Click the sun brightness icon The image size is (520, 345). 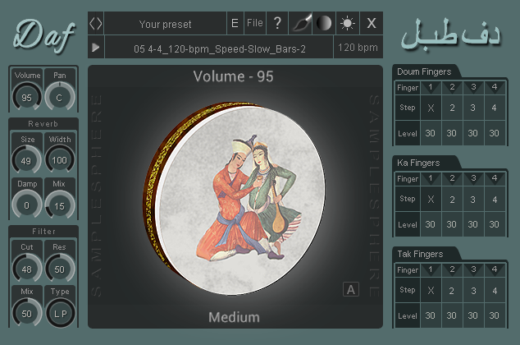point(347,23)
